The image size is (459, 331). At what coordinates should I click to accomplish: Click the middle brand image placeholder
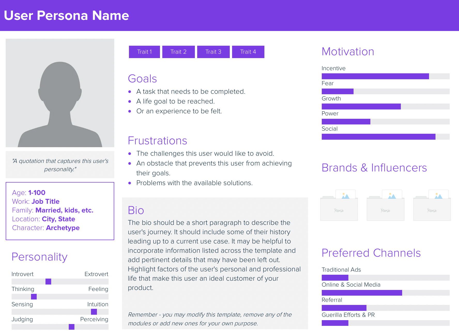pos(385,206)
